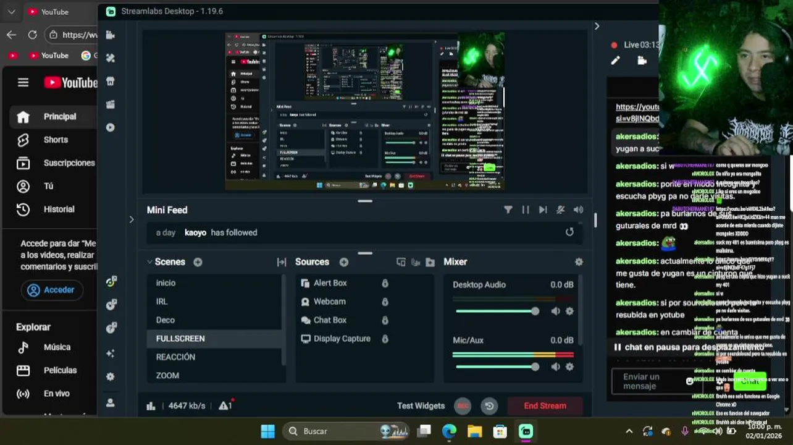Open the Recordings play icon in sidebar
793x445 pixels.
coord(111,127)
